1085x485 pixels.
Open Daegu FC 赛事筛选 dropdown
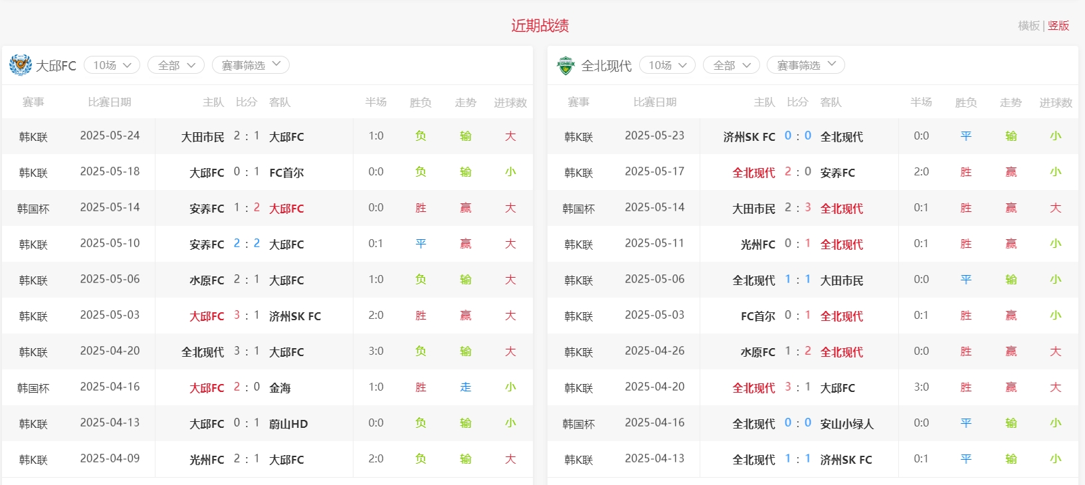tap(250, 65)
